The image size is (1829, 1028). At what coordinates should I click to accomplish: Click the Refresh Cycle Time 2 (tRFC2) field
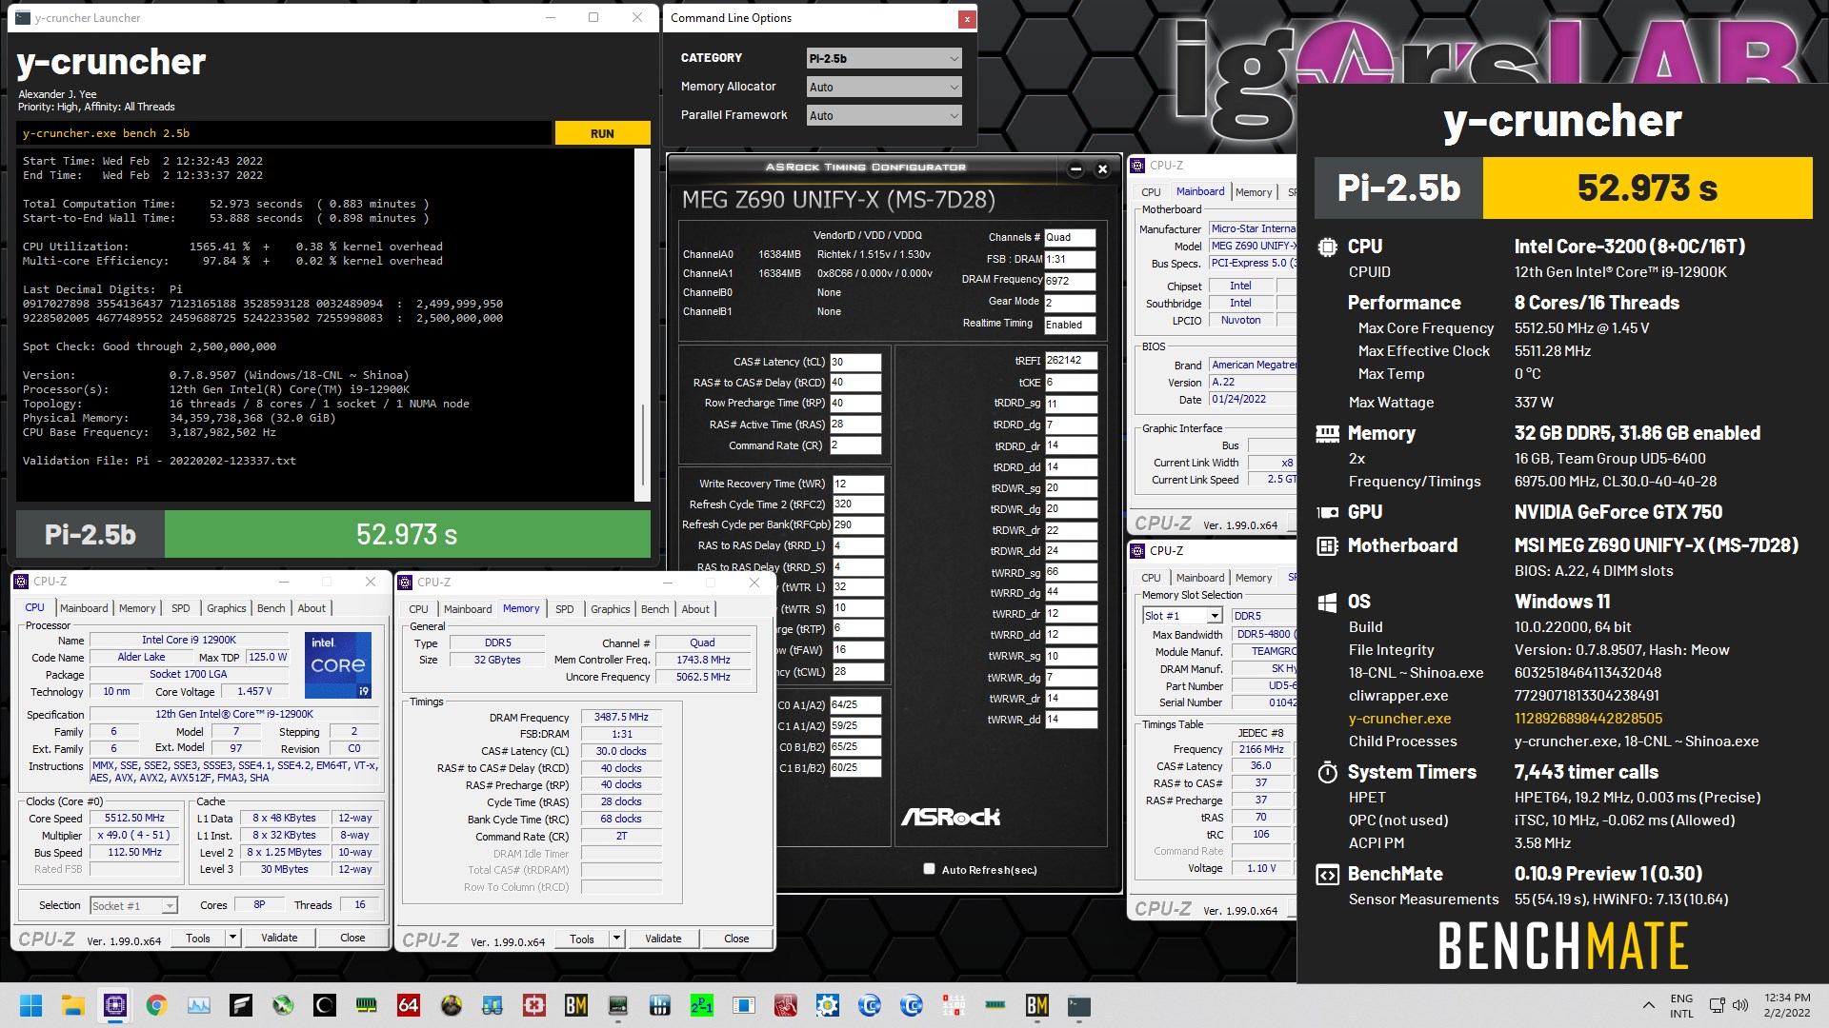[857, 504]
